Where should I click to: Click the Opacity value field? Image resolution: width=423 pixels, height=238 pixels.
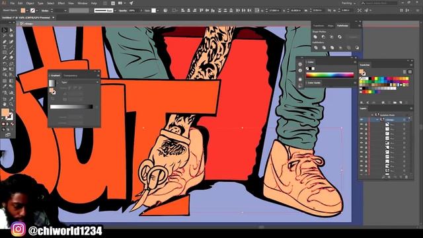pos(132,11)
